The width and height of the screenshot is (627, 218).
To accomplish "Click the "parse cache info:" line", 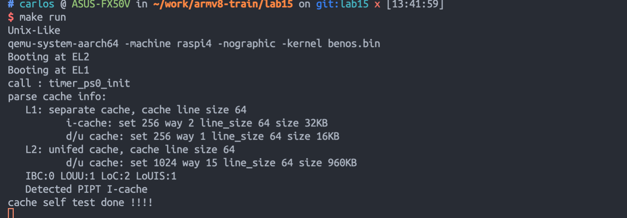I will click(x=57, y=97).
